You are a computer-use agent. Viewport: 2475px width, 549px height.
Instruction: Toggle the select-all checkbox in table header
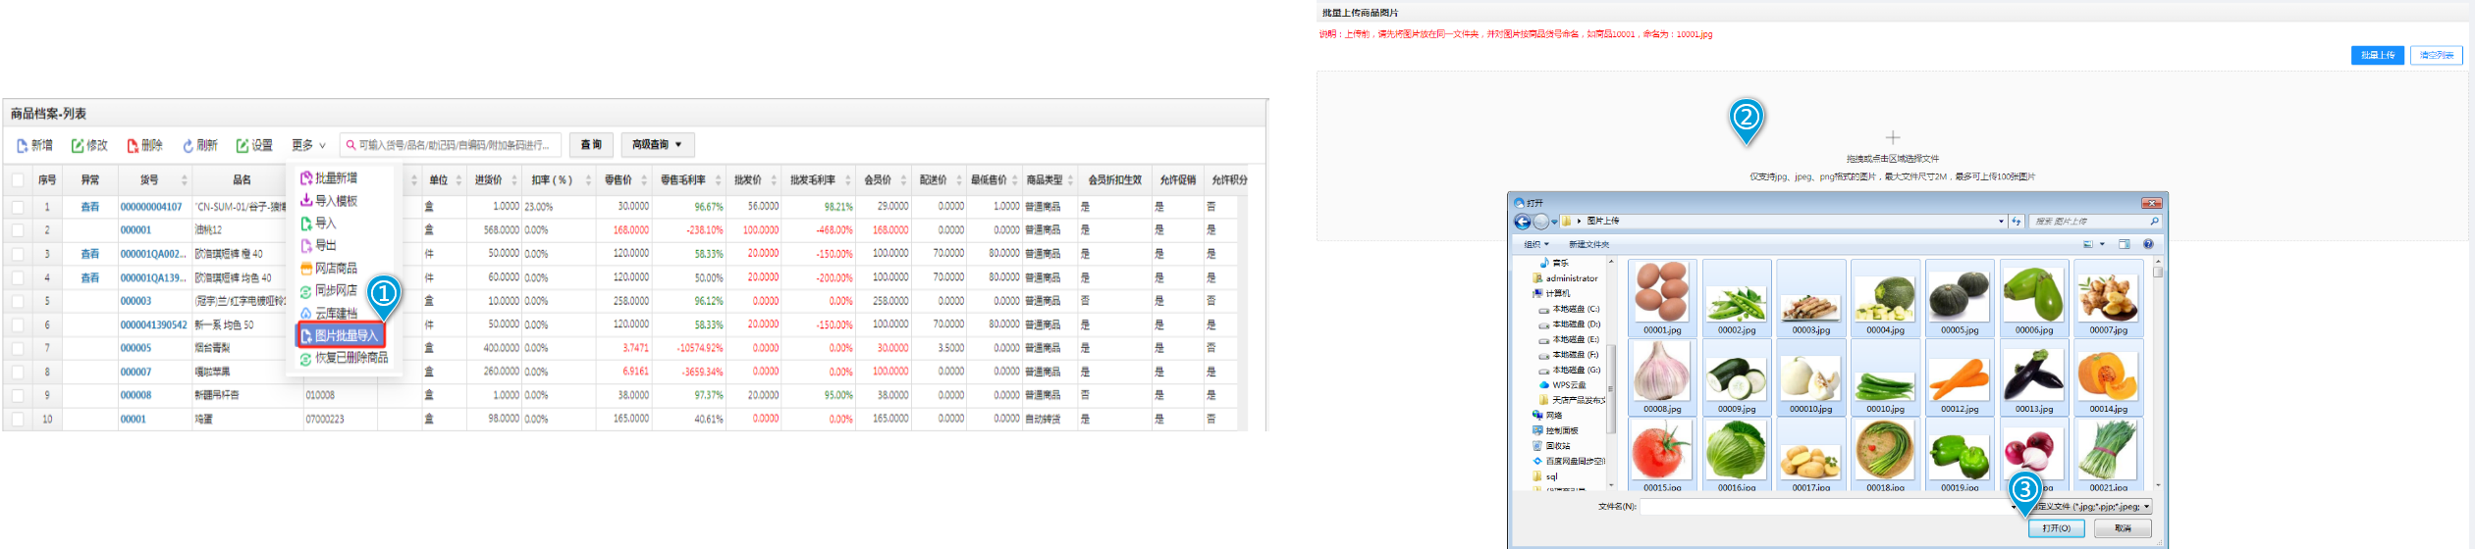coord(18,180)
